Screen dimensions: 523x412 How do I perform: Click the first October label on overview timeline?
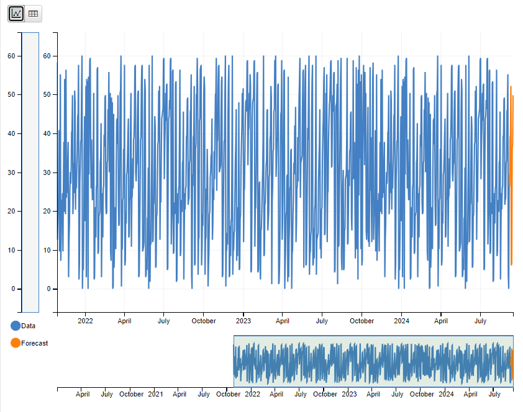tap(131, 394)
